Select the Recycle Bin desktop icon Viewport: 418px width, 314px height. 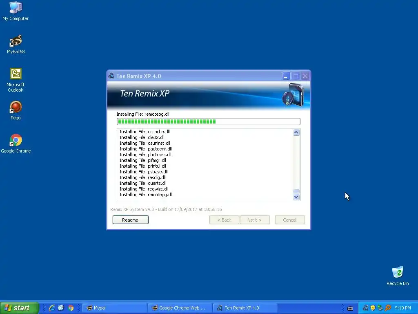click(x=398, y=276)
